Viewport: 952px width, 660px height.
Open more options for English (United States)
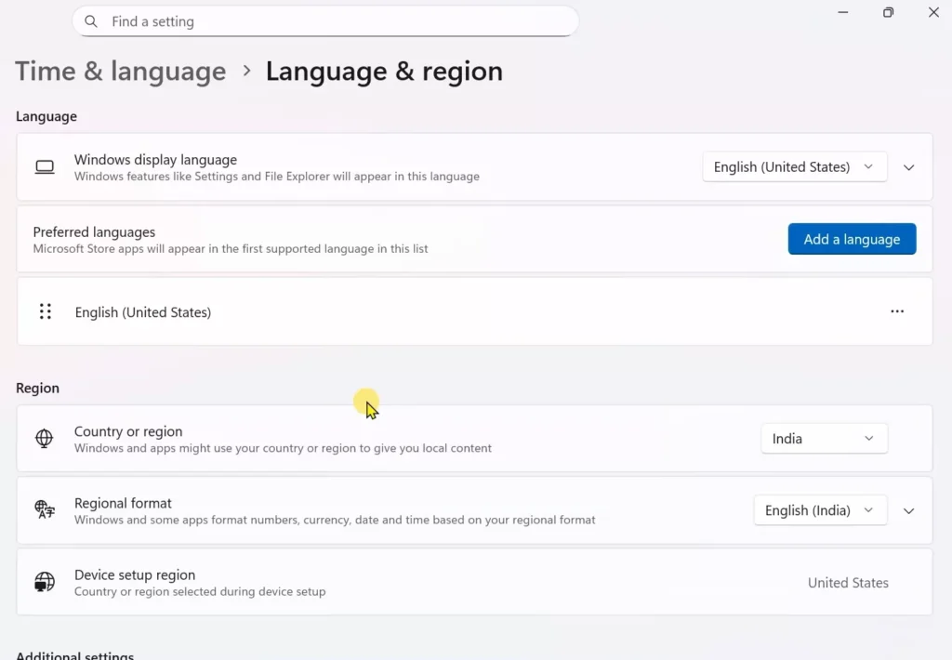pos(896,311)
